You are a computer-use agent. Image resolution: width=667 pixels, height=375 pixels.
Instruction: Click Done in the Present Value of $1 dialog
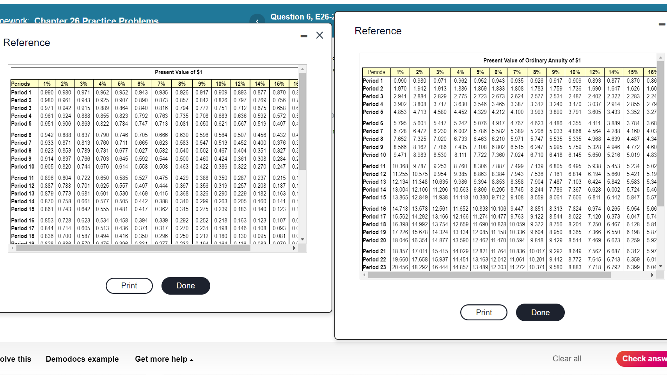tap(185, 286)
